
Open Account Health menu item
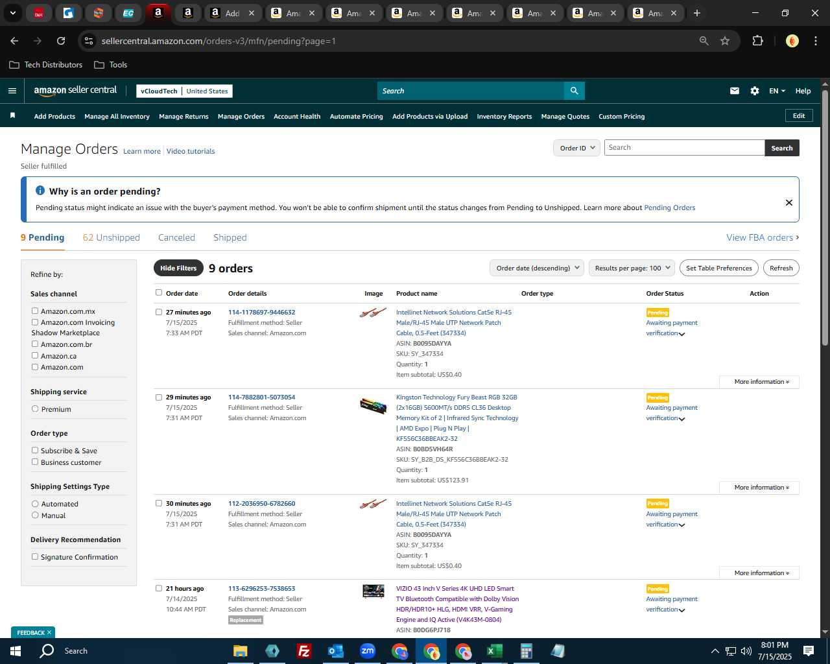pos(297,117)
